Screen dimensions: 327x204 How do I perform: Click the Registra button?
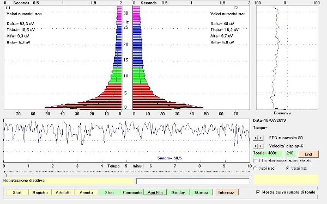pyautogui.click(x=40, y=192)
